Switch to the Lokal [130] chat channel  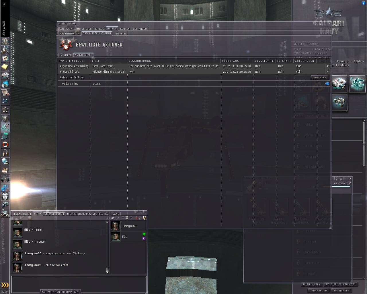click(22, 214)
